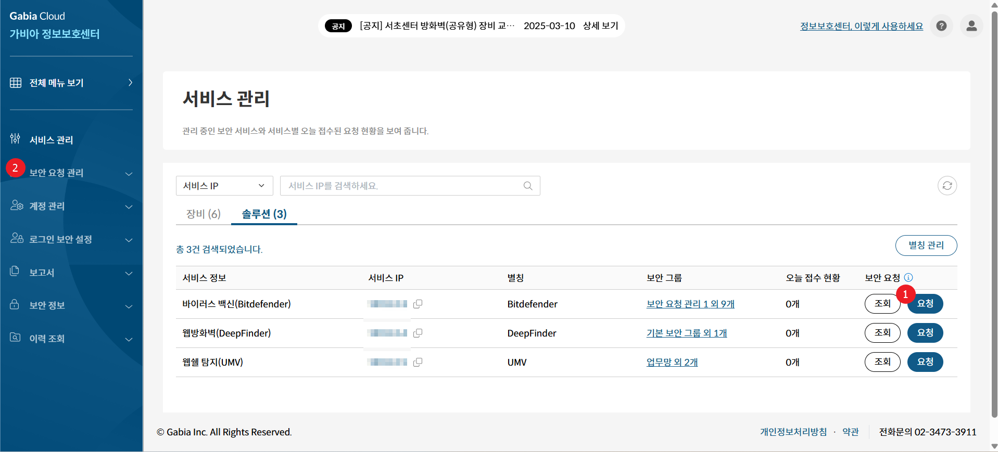The image size is (998, 452).
Task: Click the 보안 정보 lock icon
Action: coord(15,304)
